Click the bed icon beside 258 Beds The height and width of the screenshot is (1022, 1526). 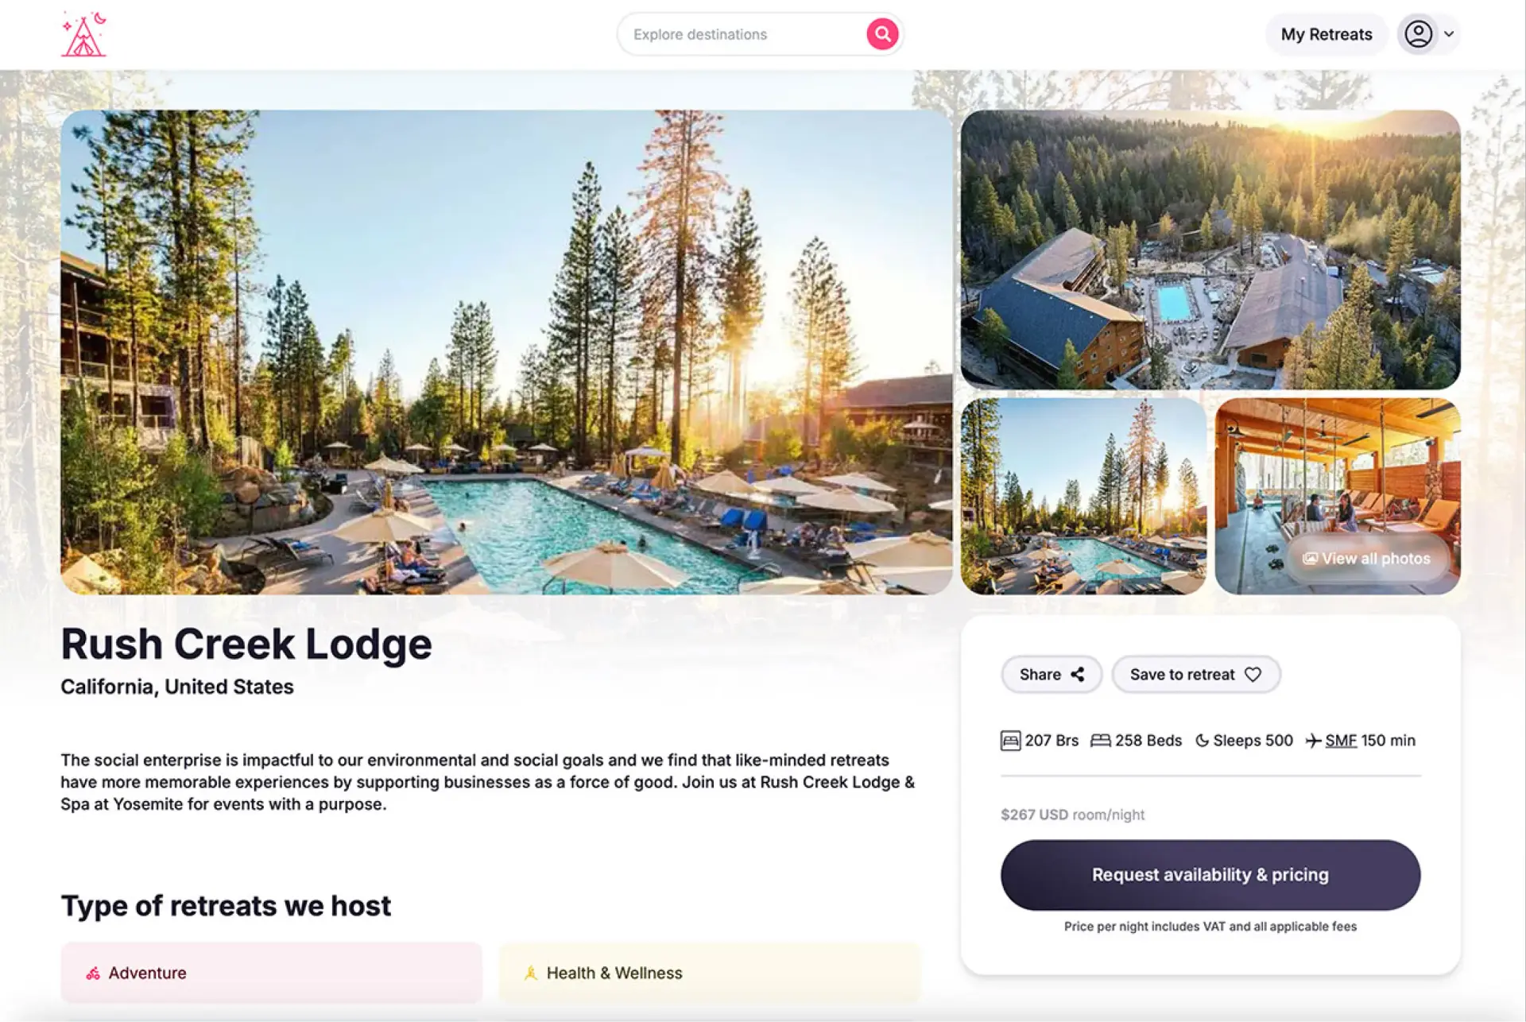(x=1100, y=741)
